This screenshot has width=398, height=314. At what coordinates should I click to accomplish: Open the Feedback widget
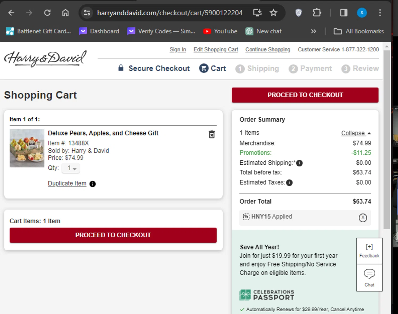coord(369,251)
